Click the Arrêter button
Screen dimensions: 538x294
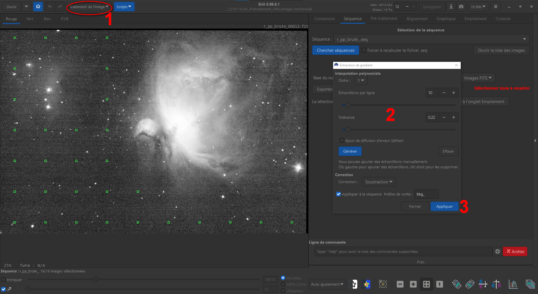(515, 251)
